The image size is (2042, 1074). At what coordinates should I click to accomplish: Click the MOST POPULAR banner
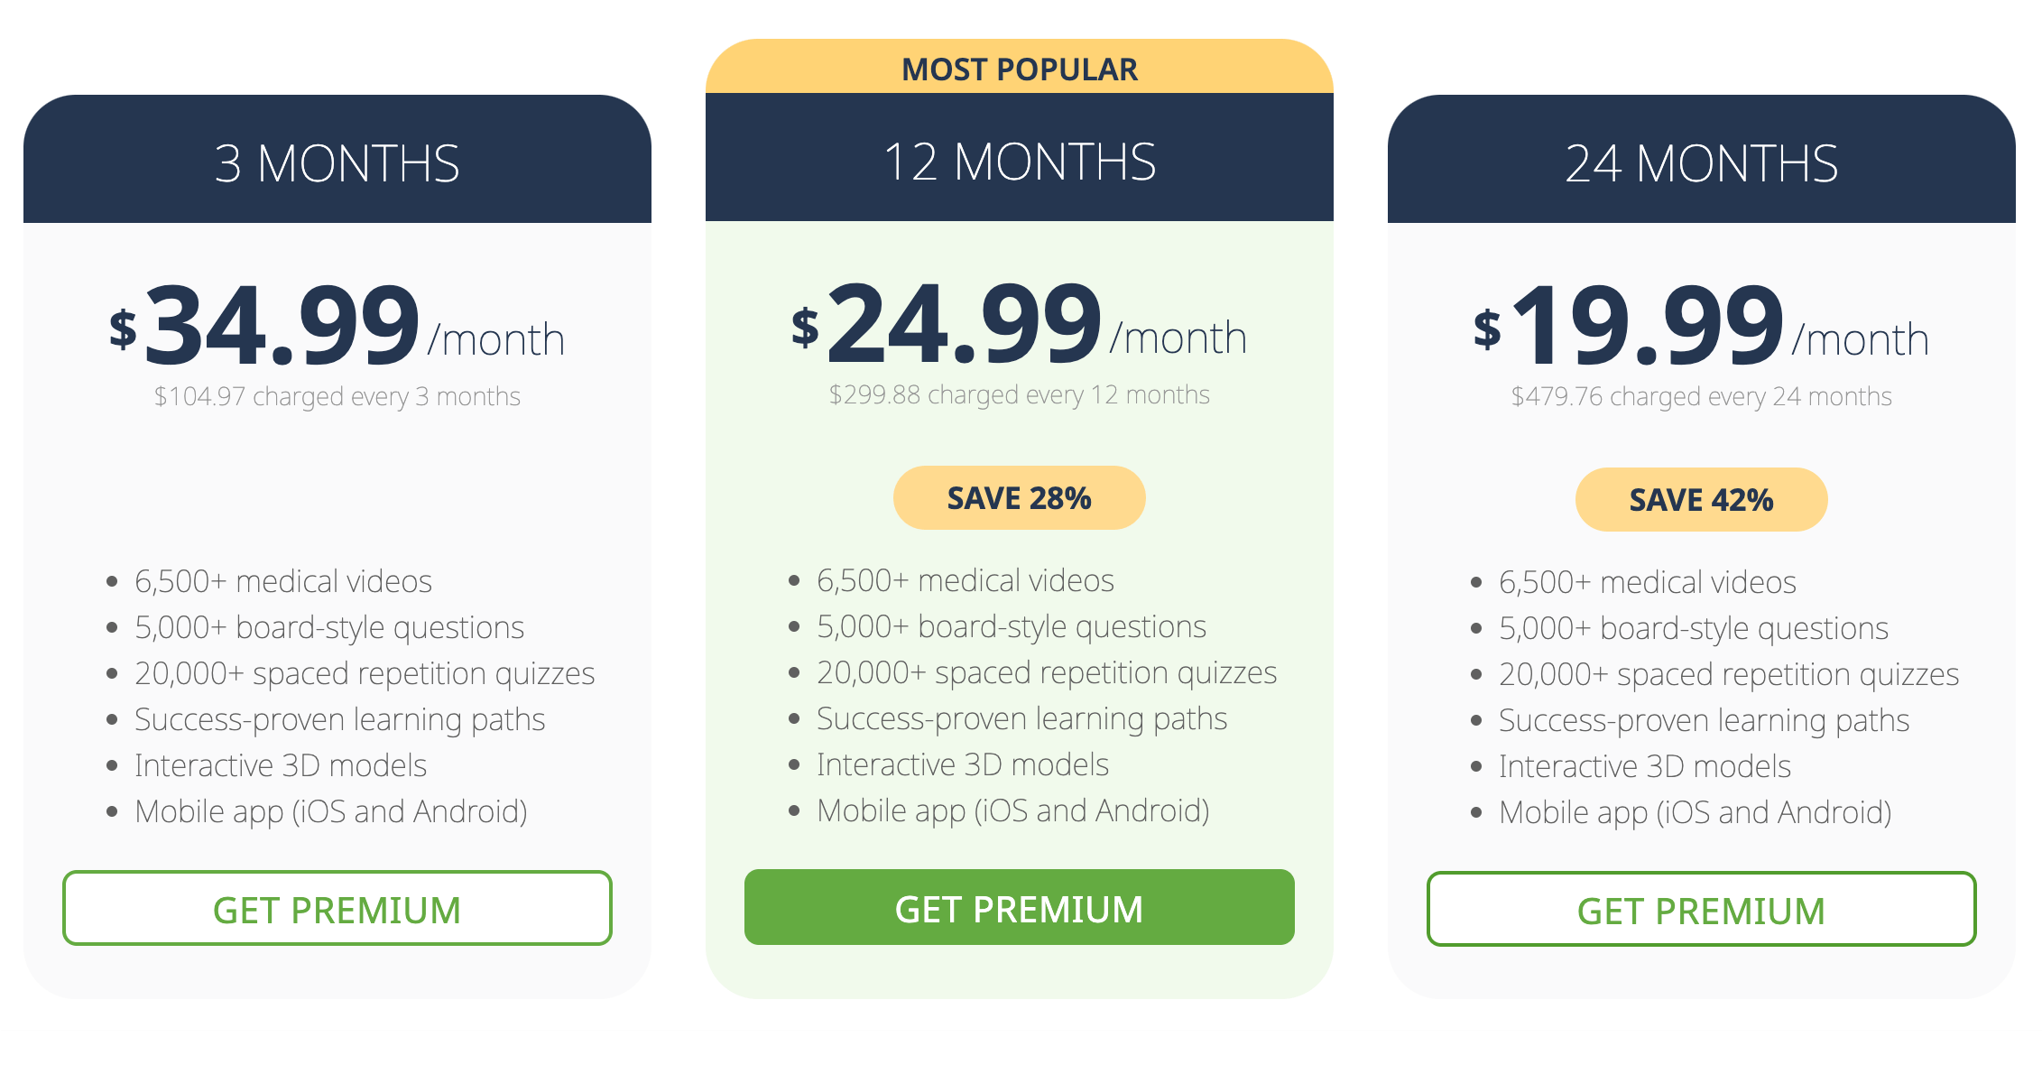(x=1019, y=68)
